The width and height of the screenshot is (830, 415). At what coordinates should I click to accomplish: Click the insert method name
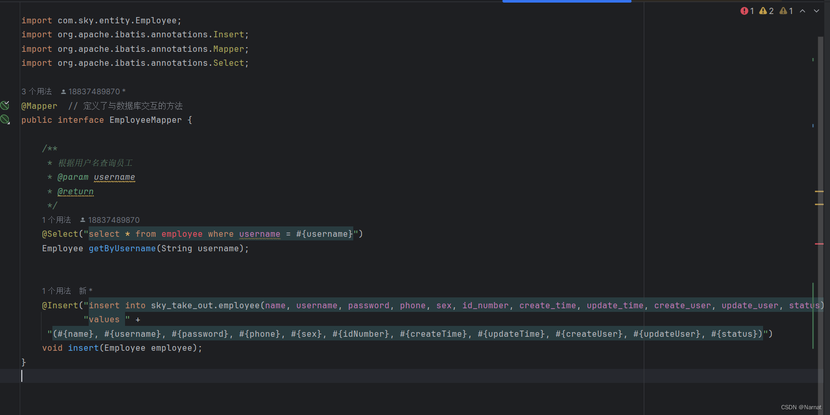point(83,348)
